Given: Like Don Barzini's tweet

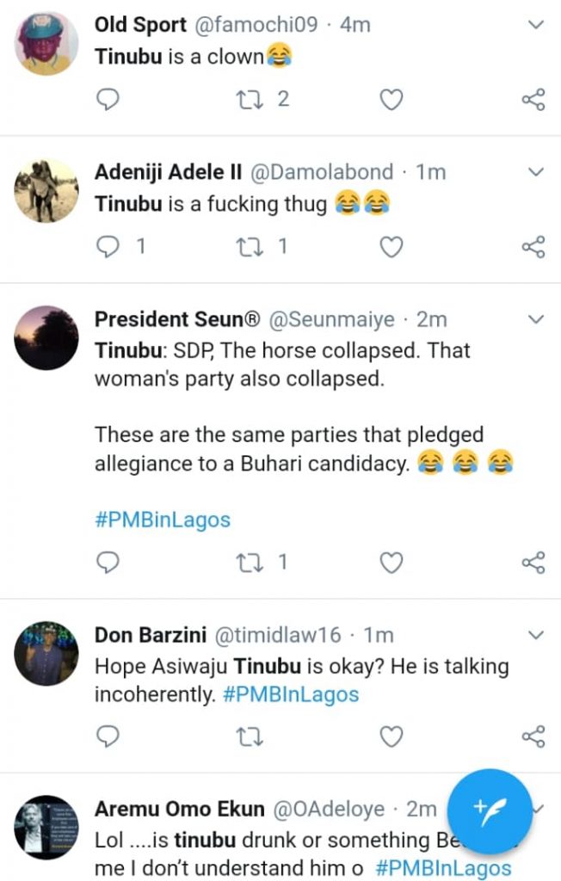Looking at the screenshot, I should (391, 736).
